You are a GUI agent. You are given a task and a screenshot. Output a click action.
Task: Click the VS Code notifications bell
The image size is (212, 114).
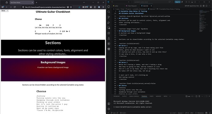pos(210,113)
